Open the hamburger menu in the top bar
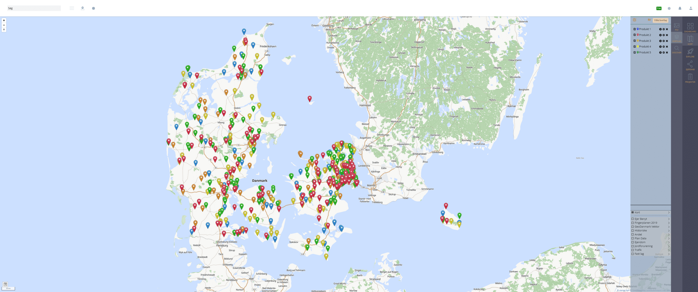Viewport: 698px width, 292px height. coord(72,8)
